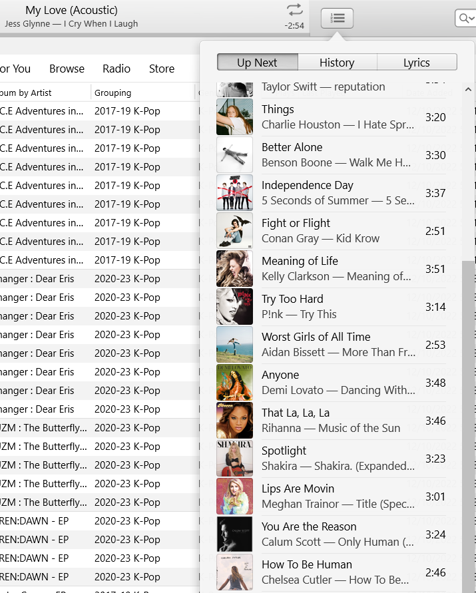
Task: Select first 2020-23 K-Pop grouping row
Action: click(127, 279)
